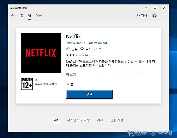
Task: Open the user account profile icon
Action: 154,16
